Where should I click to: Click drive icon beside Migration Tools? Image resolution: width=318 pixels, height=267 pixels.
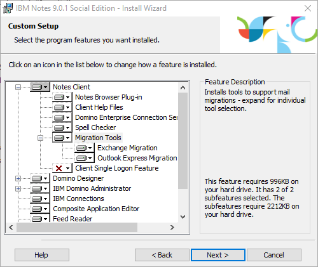(x=62, y=138)
